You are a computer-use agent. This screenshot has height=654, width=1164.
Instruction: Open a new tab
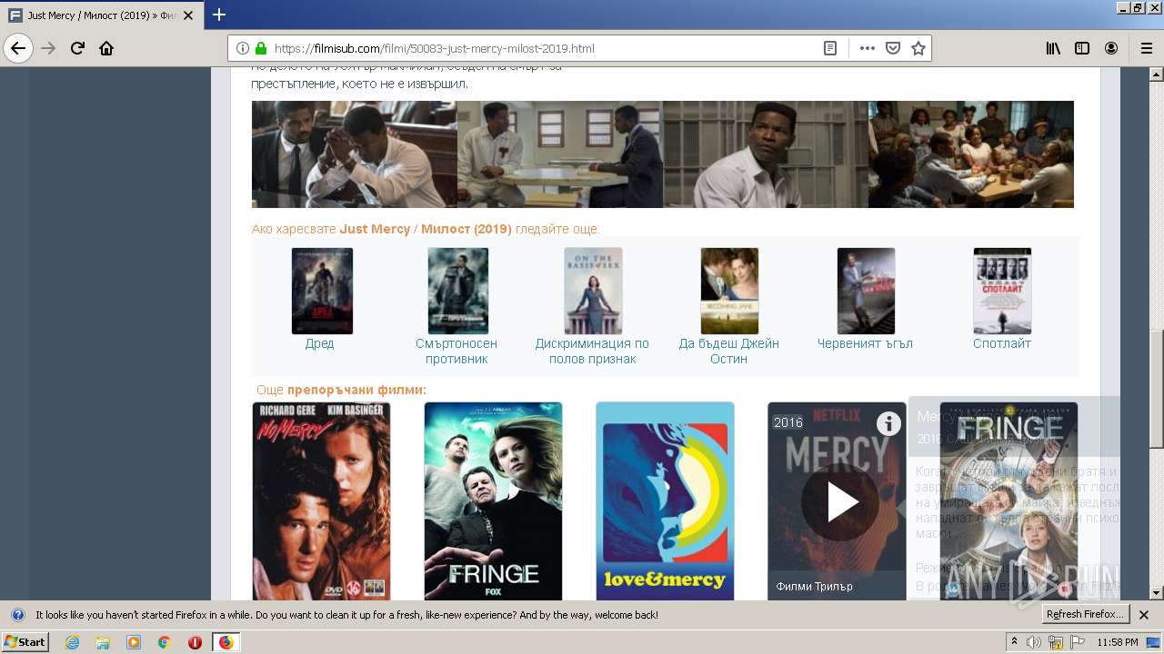tap(219, 15)
